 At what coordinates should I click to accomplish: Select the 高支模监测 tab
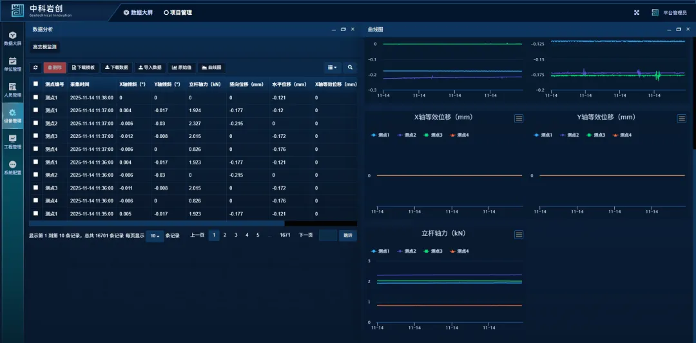click(45, 47)
